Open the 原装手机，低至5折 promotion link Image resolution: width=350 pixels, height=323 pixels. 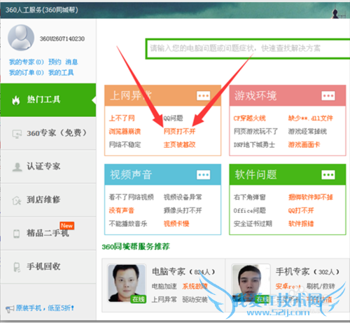pos(45,308)
